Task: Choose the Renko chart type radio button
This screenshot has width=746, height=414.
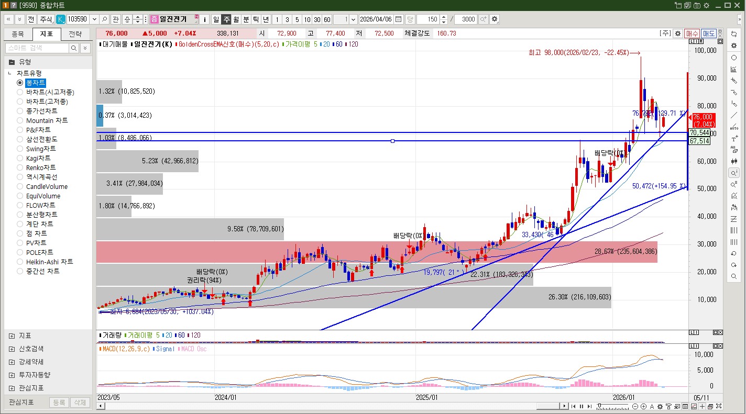Action: 20,167
